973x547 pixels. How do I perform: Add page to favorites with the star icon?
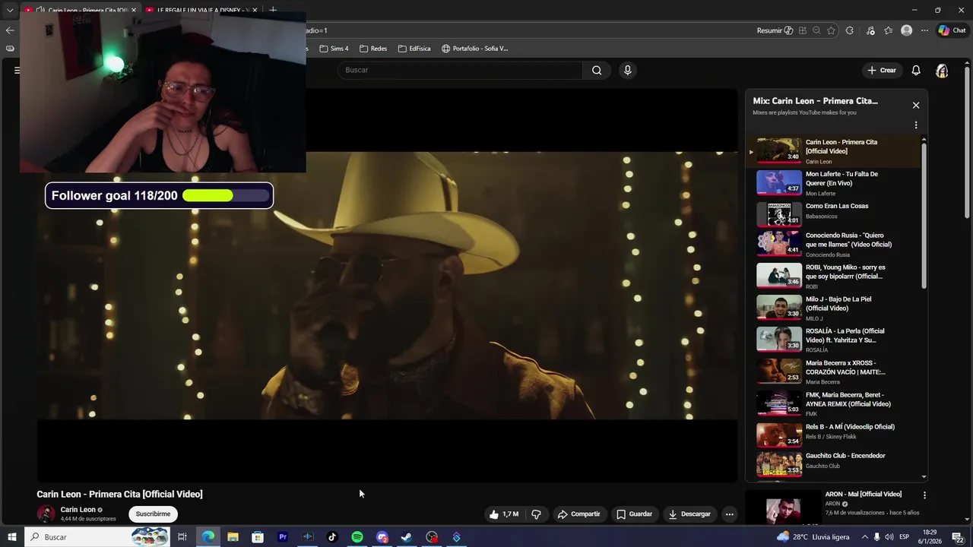point(831,30)
